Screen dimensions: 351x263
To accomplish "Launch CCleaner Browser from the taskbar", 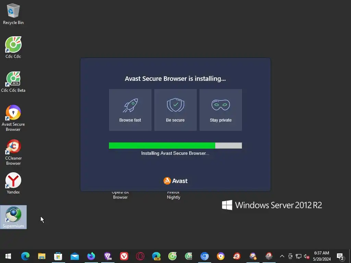I will pos(237,256).
